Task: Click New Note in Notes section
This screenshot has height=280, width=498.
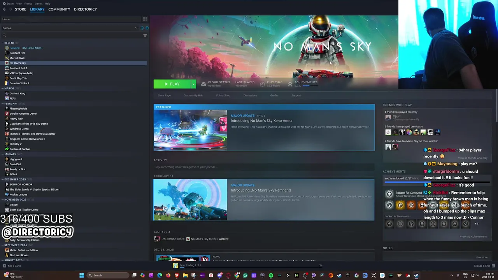Action: [x=481, y=257]
